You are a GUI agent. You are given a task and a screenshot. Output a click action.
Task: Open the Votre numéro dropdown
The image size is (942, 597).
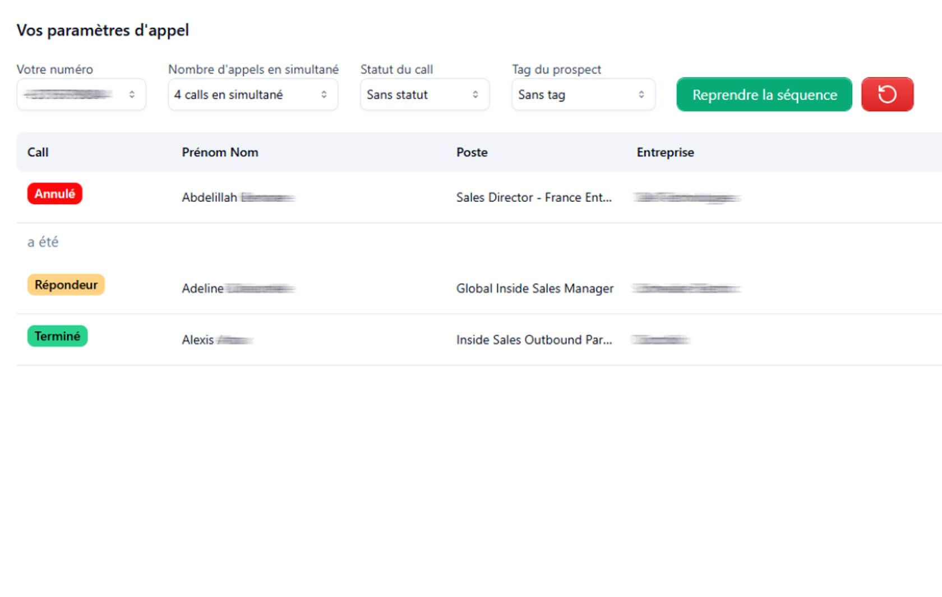(x=81, y=94)
